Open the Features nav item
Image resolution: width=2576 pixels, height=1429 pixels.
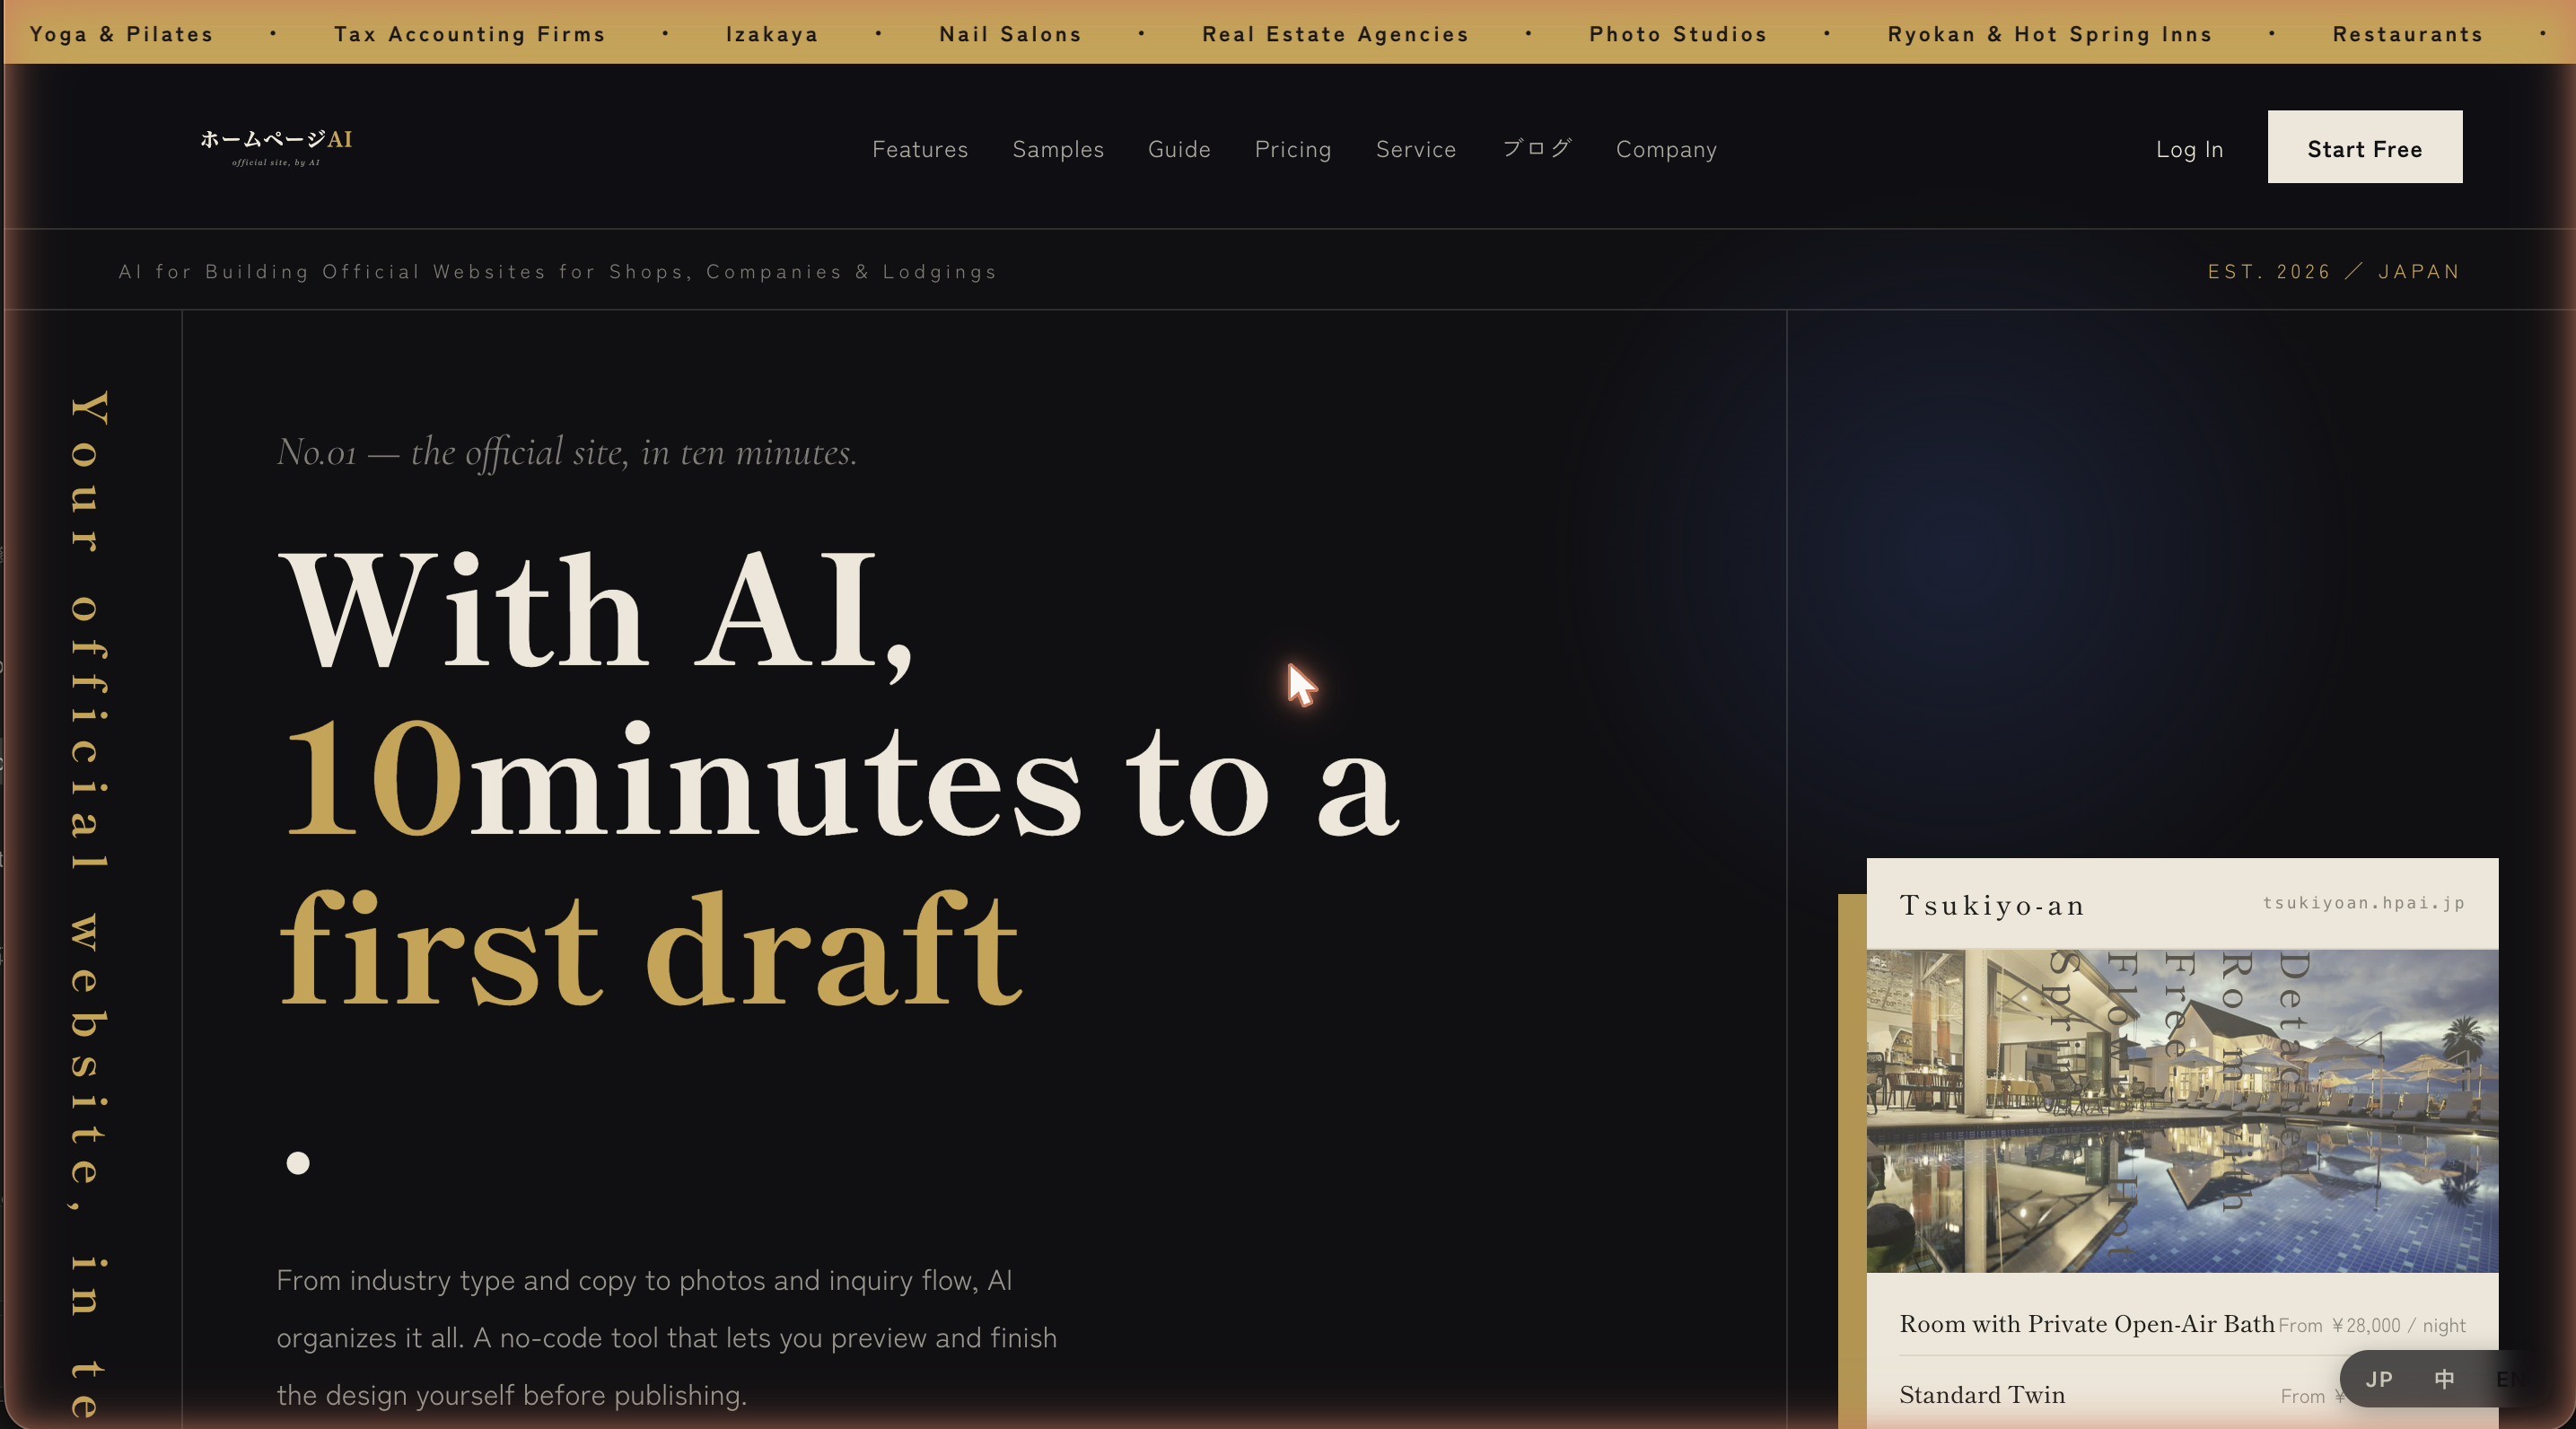[919, 149]
